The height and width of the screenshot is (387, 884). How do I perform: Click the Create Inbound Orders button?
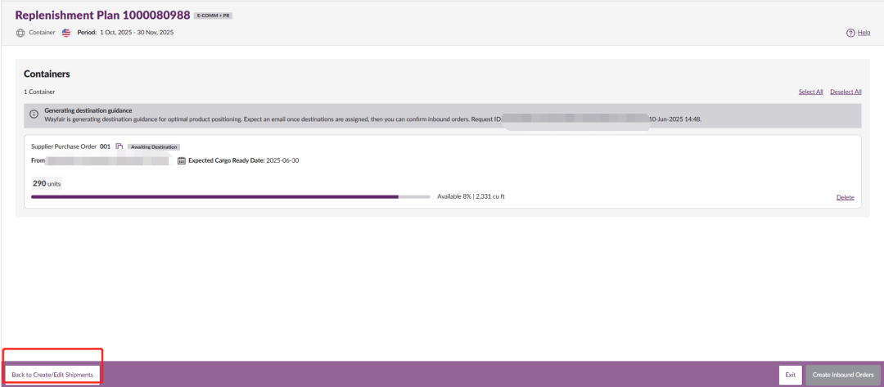tap(843, 375)
